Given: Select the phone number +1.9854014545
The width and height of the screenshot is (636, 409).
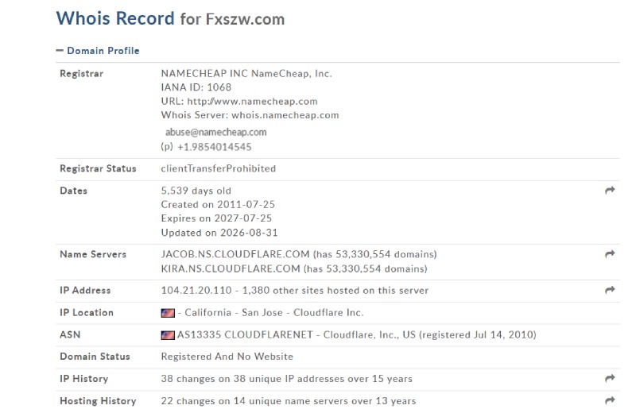Looking at the screenshot, I should [x=215, y=147].
